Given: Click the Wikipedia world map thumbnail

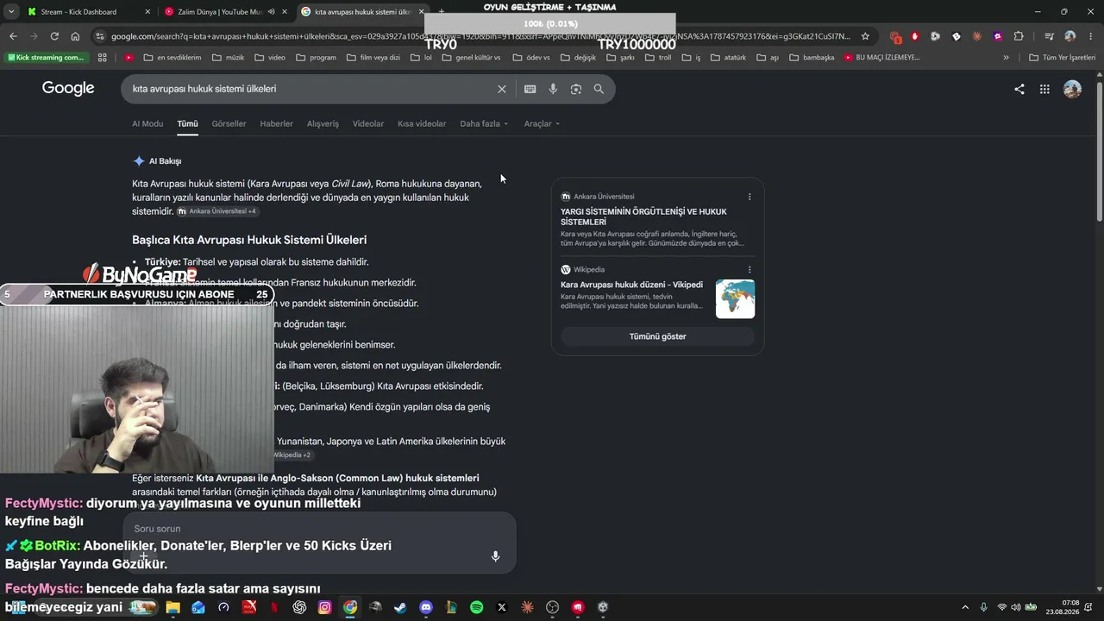Looking at the screenshot, I should [x=735, y=298].
